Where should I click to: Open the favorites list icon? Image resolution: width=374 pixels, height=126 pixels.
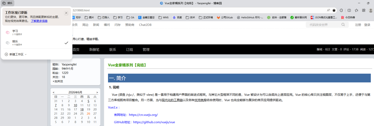(356, 10)
